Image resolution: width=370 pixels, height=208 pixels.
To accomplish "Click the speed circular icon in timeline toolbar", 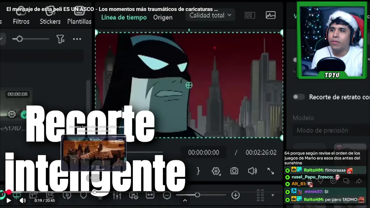I will [67, 196].
